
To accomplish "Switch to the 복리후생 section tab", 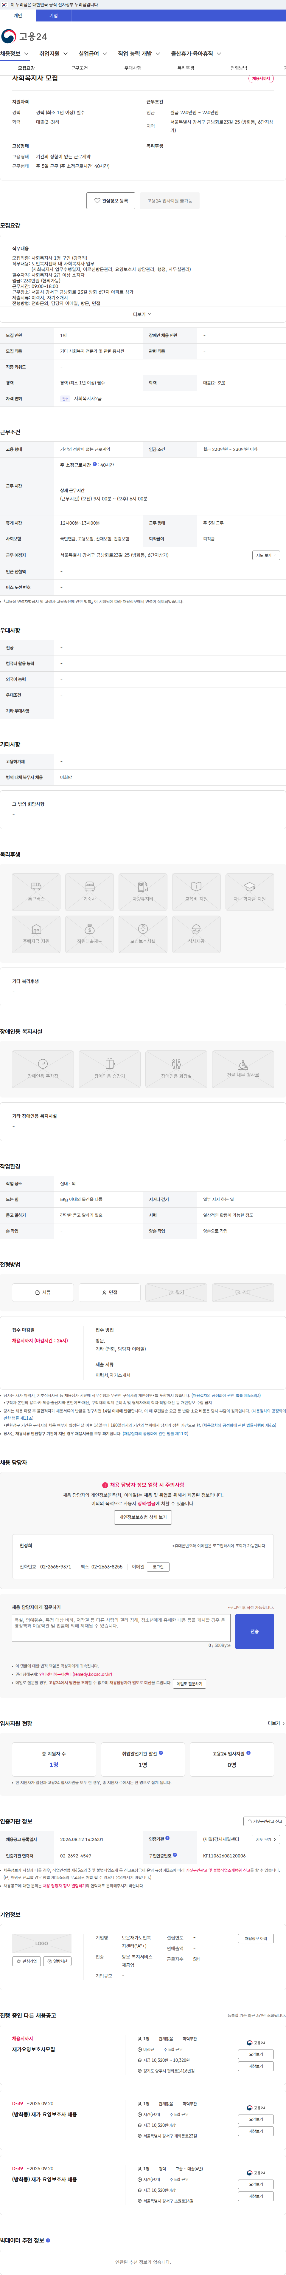I will pos(185,68).
